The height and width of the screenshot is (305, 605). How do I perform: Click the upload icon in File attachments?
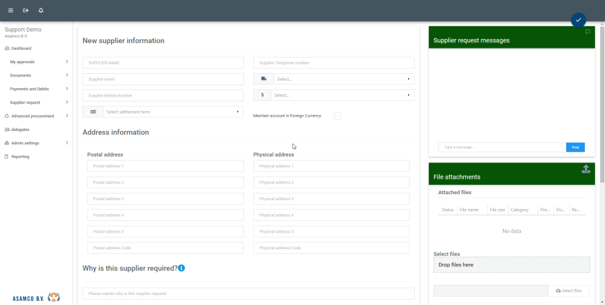point(586,169)
